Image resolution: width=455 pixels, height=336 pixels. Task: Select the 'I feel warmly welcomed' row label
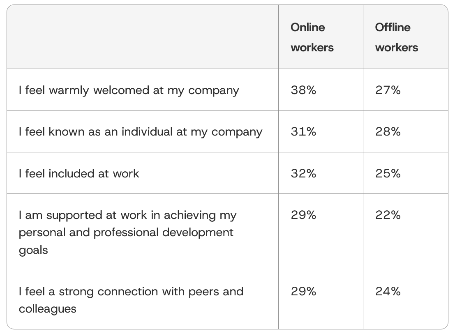click(129, 90)
